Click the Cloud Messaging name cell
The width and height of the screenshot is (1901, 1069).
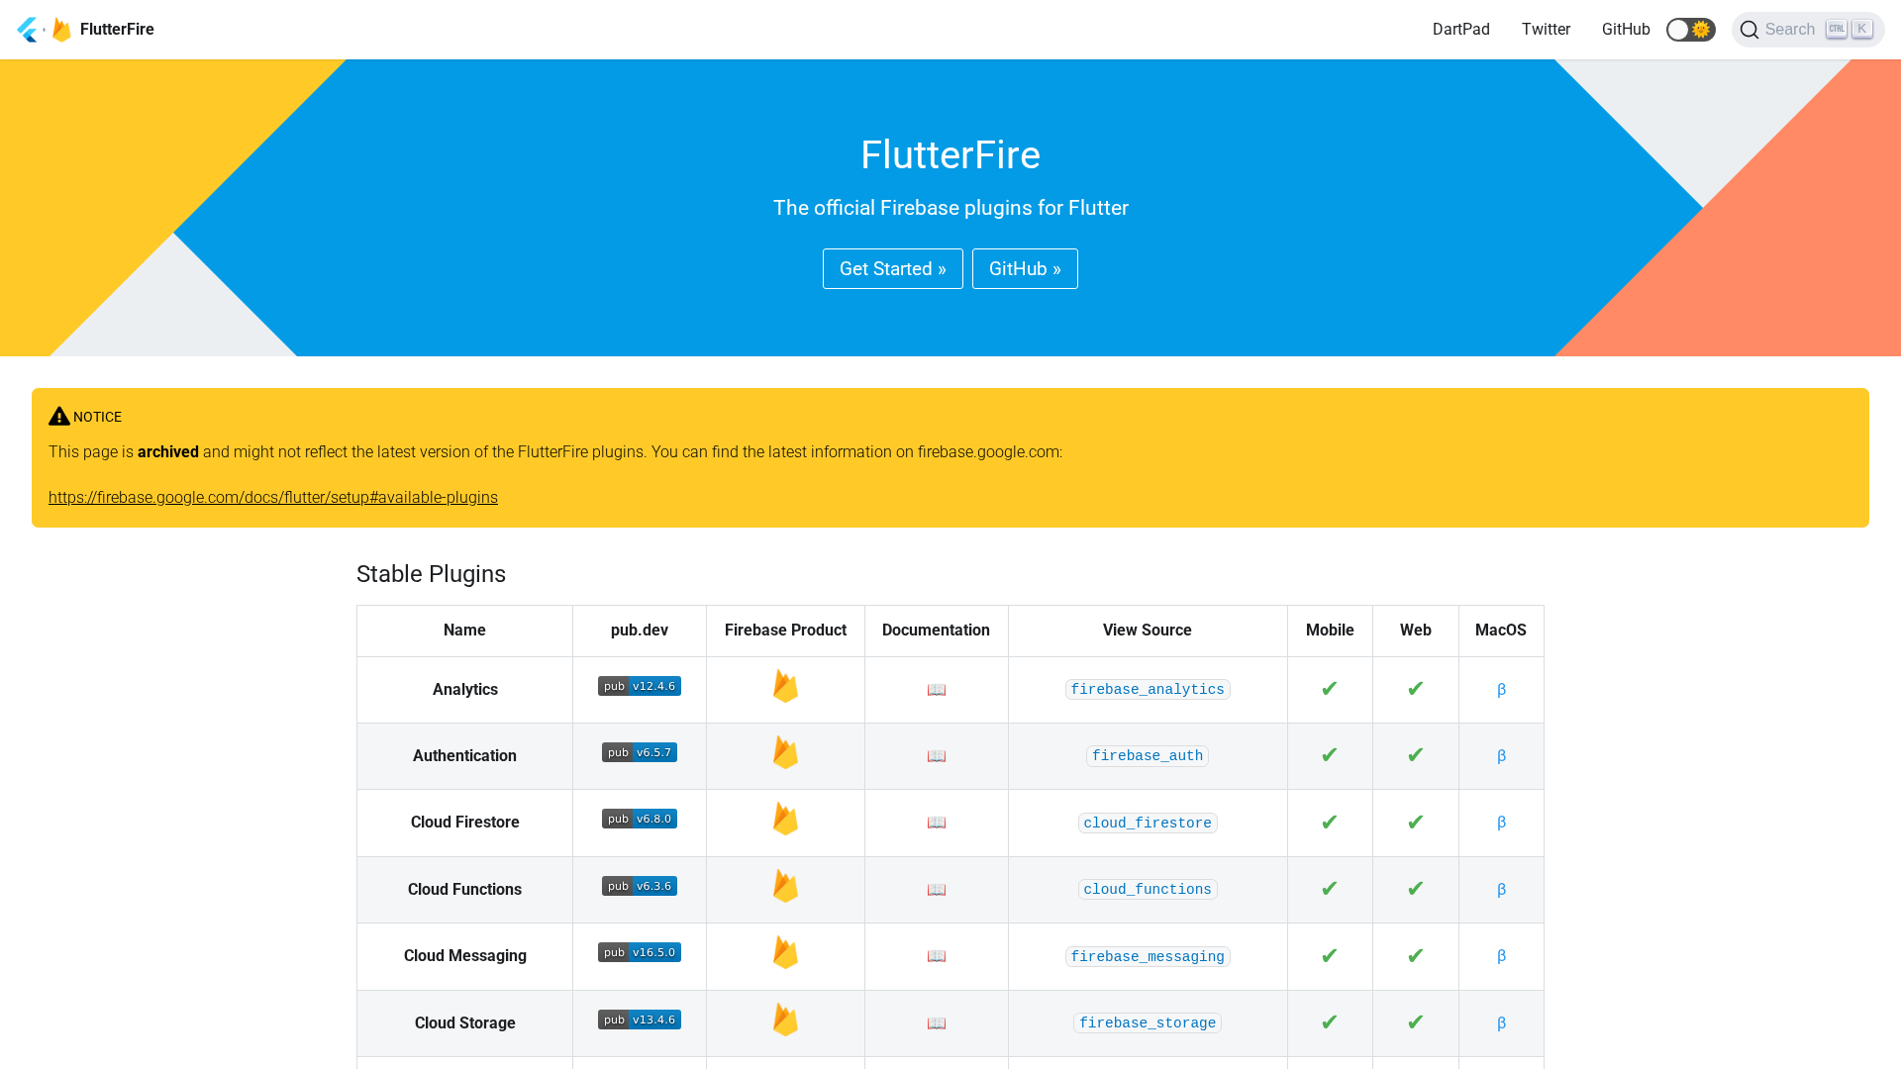pyautogui.click(x=464, y=956)
